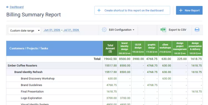Select the graphic design column header
Image resolution: width=208 pixels, height=105 pixels.
click(152, 48)
